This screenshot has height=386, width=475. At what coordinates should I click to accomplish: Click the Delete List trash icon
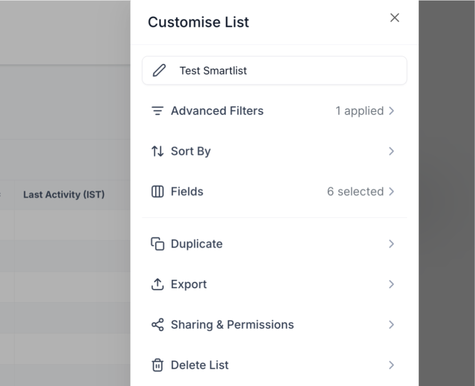[157, 365]
